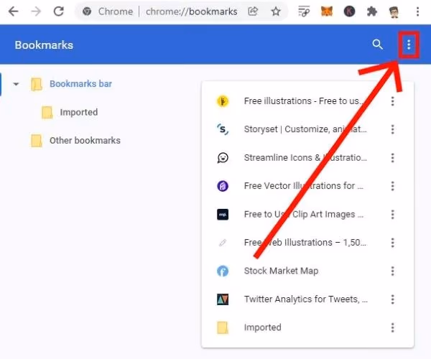Click the search bookmarks magnifier icon
This screenshot has height=359, width=431.
coord(377,45)
